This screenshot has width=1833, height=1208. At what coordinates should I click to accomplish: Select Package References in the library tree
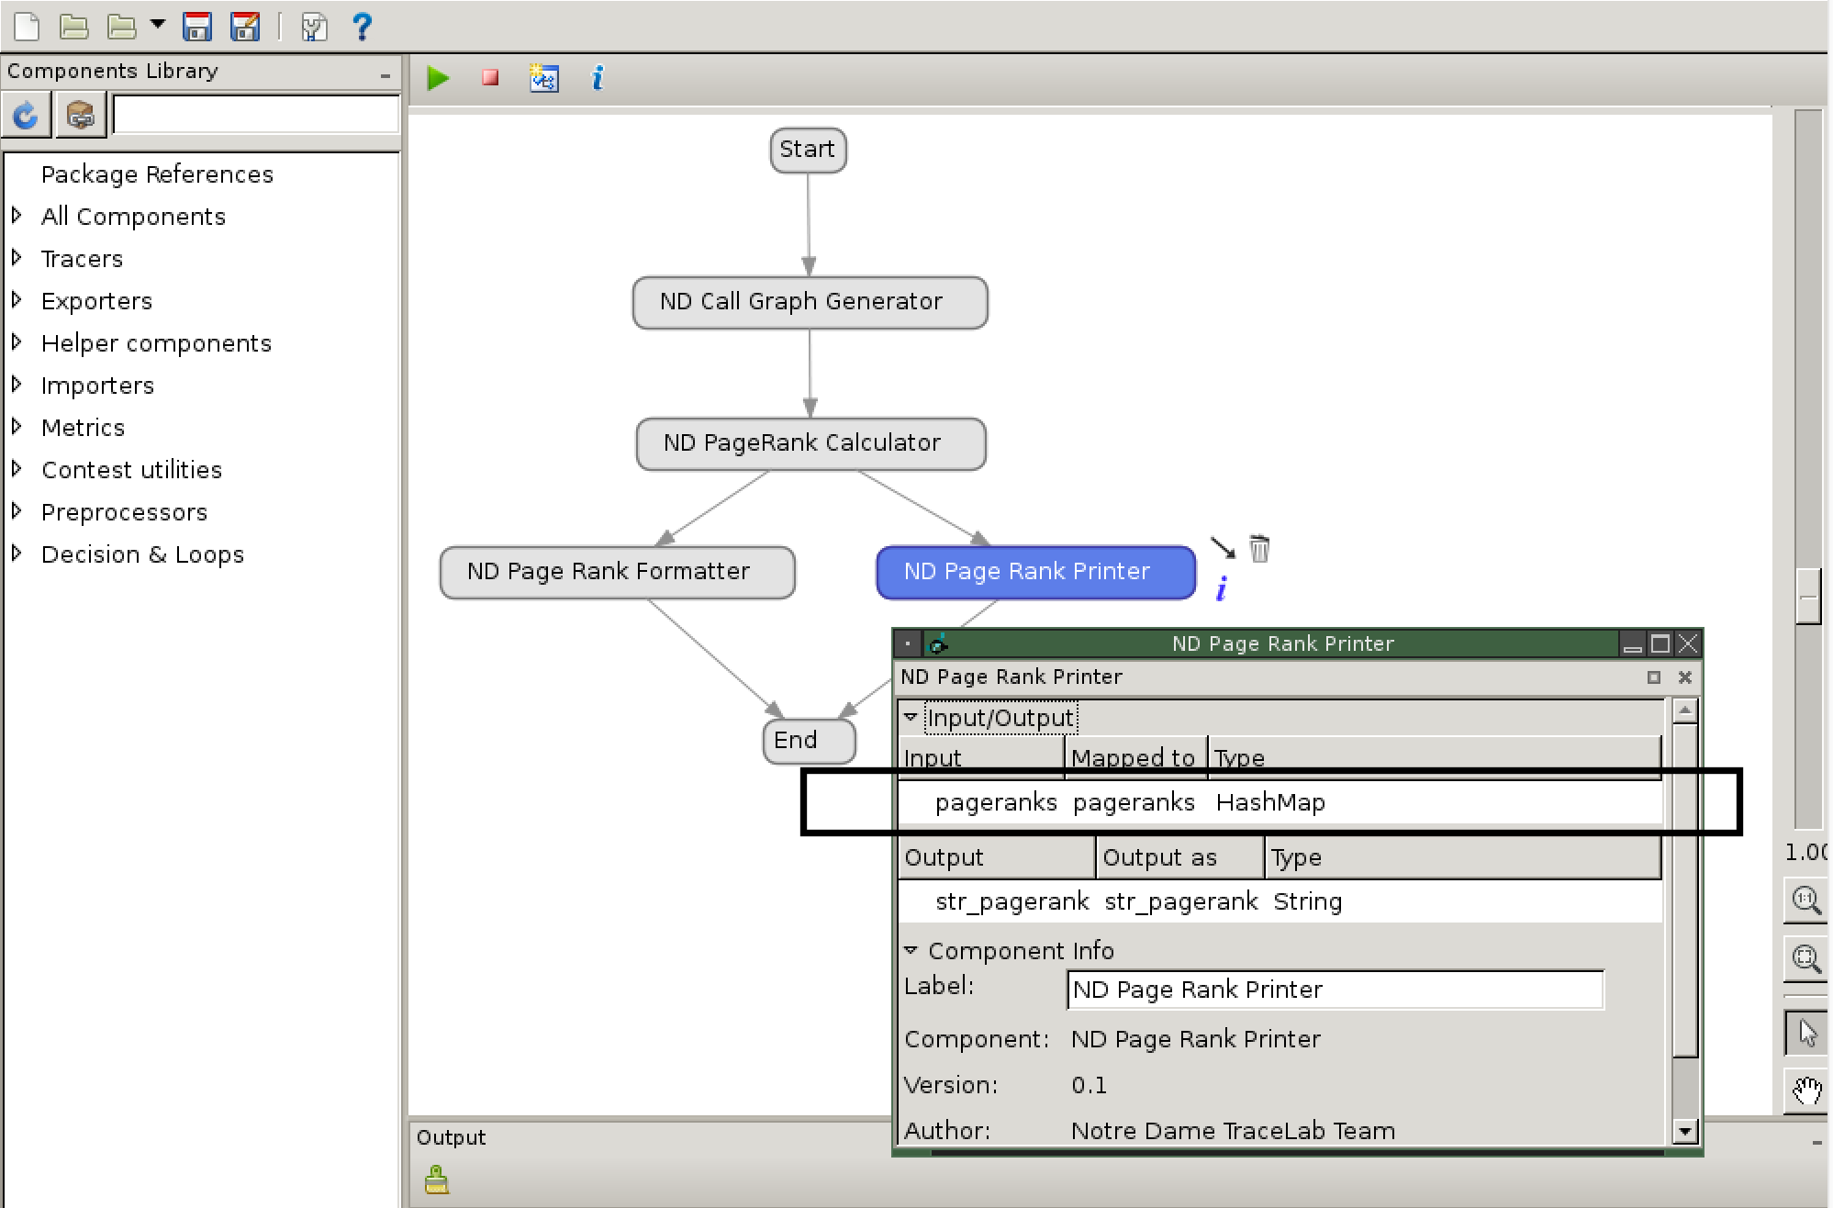(x=157, y=174)
